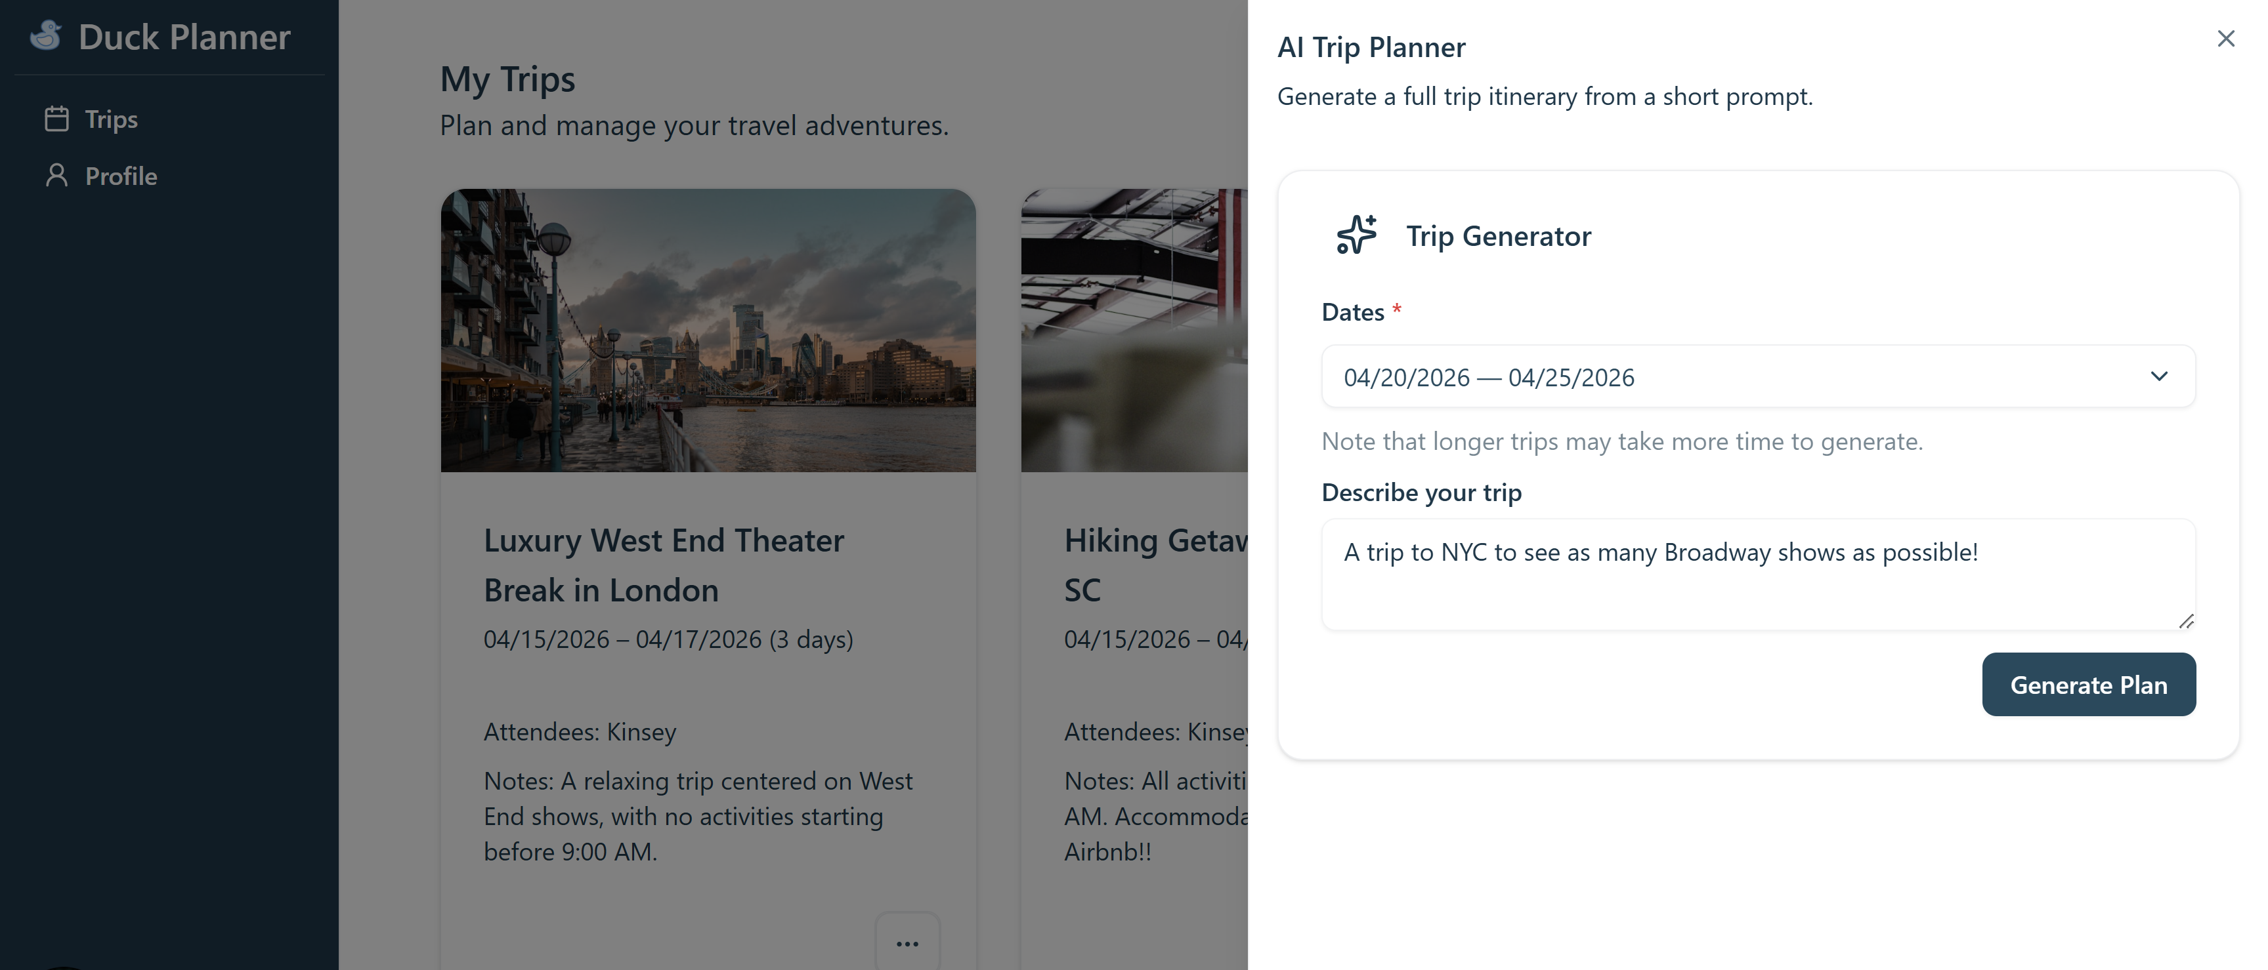2268x970 pixels.
Task: Open the Hiking Getaway trip image
Action: point(1134,330)
